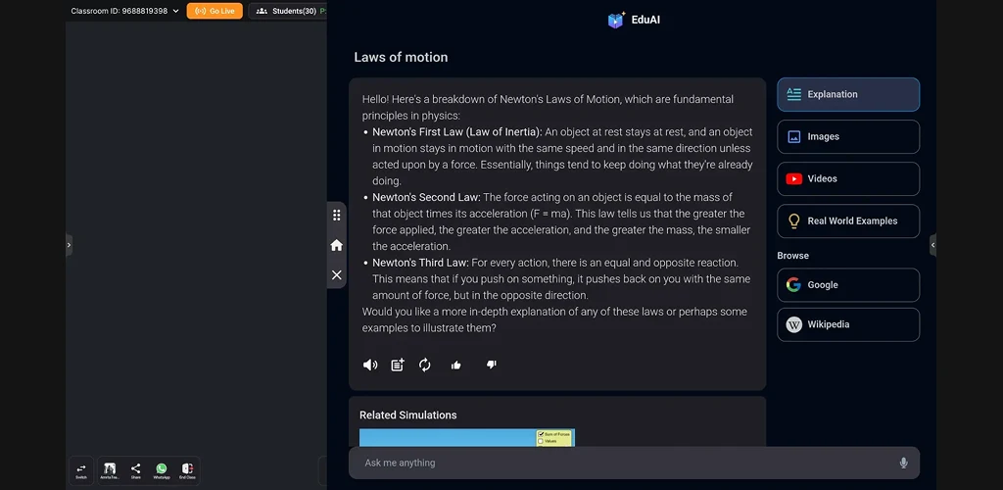Browse the topic on Google
Viewport: 1003px width, 490px height.
[x=848, y=285]
